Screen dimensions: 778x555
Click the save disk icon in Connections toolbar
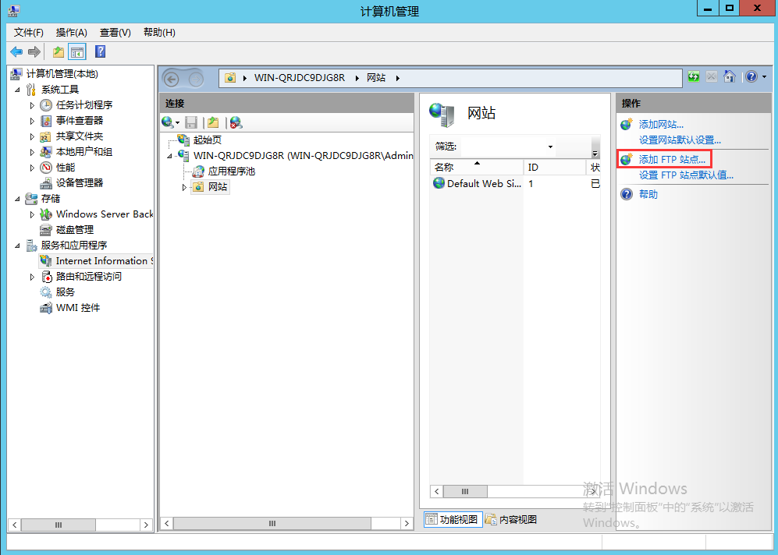191,122
